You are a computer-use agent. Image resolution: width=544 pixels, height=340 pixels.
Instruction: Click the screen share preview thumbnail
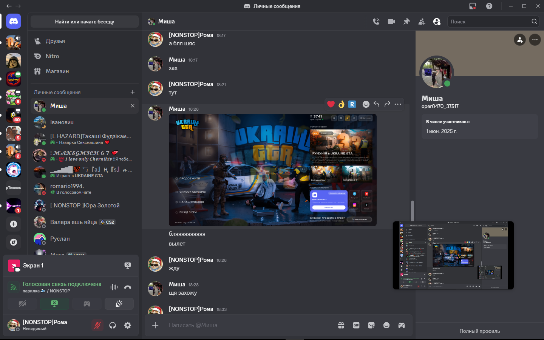453,255
